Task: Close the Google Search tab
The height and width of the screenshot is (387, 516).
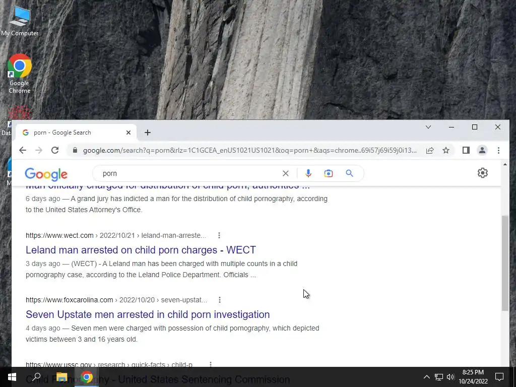Action: click(x=128, y=133)
